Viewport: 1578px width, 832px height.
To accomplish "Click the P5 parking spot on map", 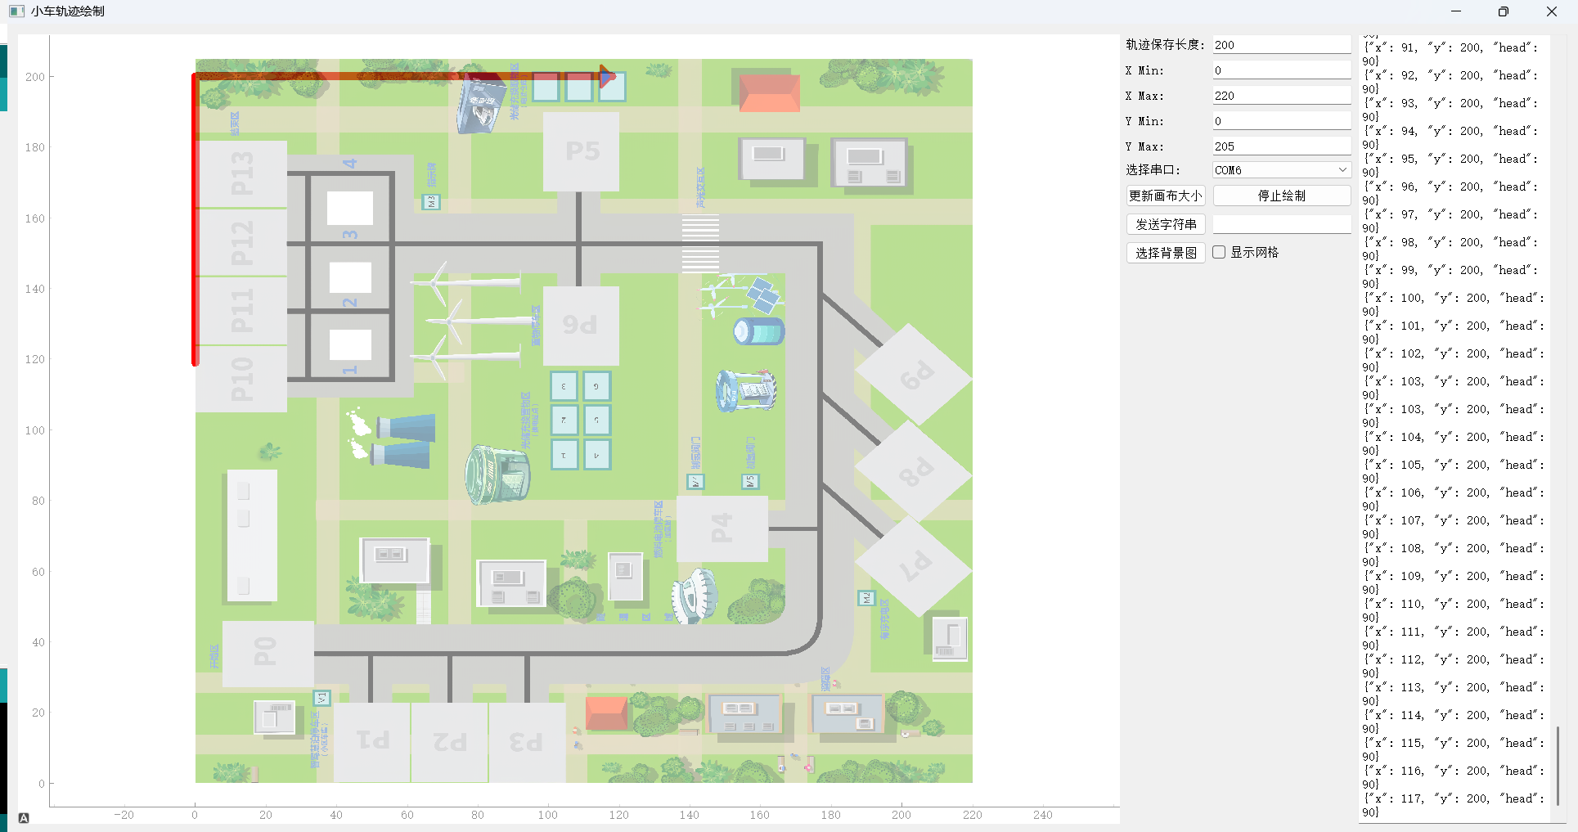I will pyautogui.click(x=582, y=151).
